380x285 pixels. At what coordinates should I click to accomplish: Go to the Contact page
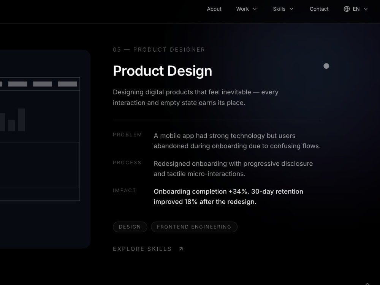319,9
